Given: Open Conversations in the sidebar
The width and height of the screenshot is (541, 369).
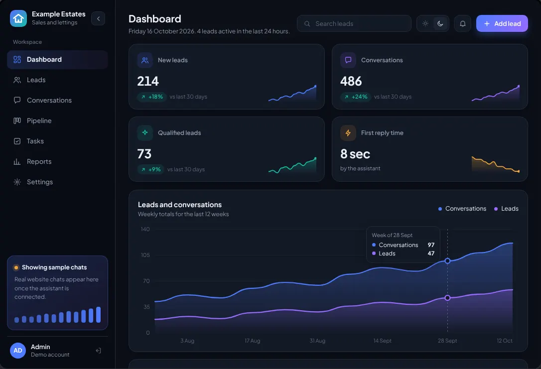Looking at the screenshot, I should tap(57, 101).
